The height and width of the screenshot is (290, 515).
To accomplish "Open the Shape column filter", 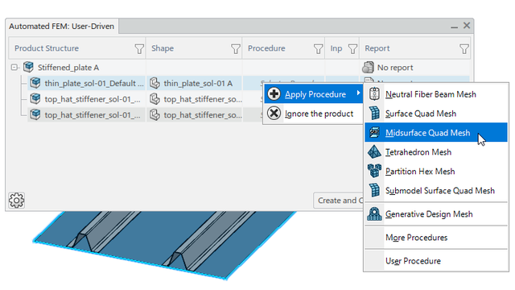I will point(236,49).
